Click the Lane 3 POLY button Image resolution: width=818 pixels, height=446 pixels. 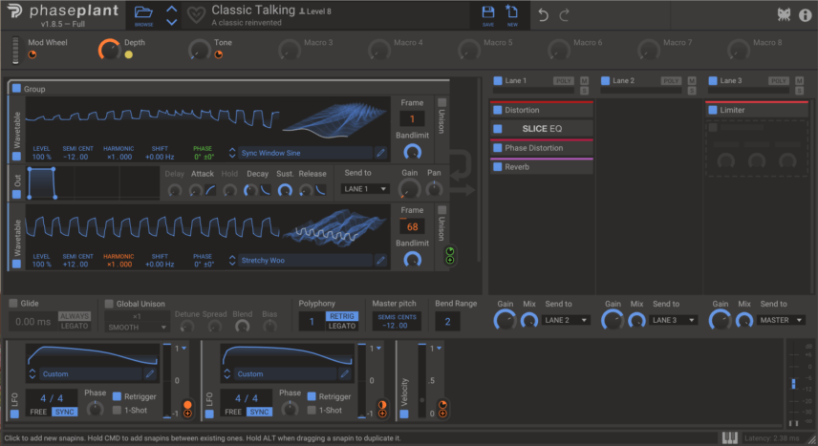[x=779, y=81]
